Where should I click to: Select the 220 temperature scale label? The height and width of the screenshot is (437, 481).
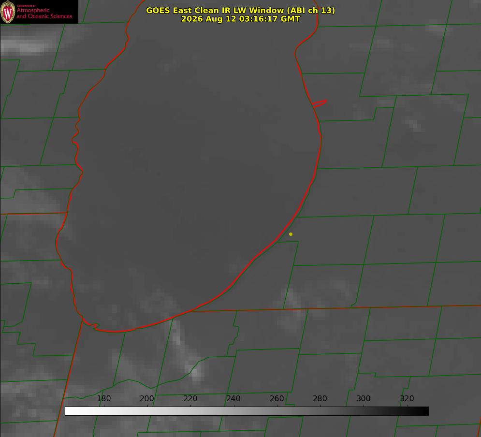190,398
